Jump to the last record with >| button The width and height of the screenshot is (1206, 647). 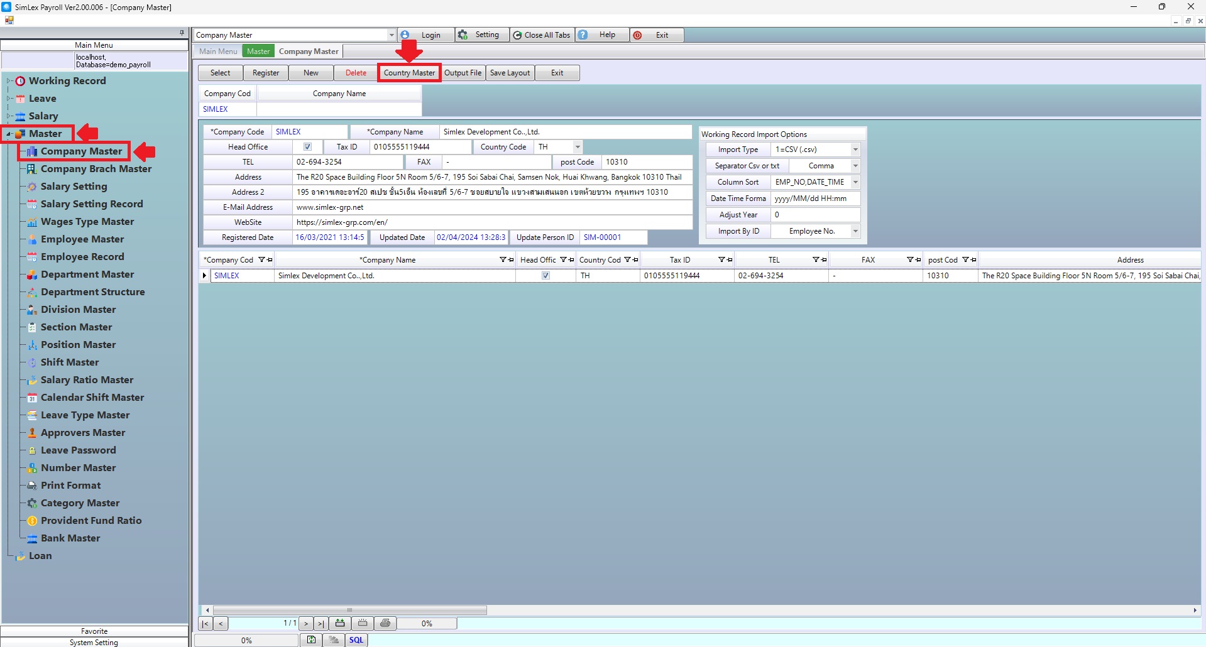pyautogui.click(x=321, y=624)
